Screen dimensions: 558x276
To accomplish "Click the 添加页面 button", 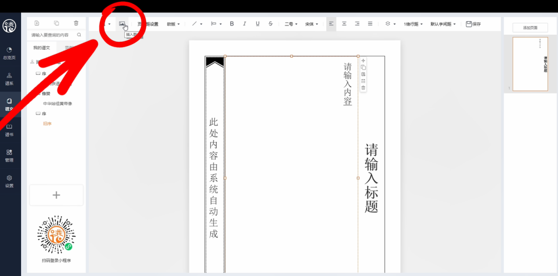I will coord(530,28).
